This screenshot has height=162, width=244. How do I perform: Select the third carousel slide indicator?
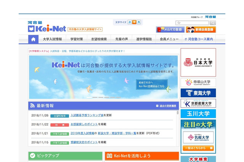(x=101, y=97)
